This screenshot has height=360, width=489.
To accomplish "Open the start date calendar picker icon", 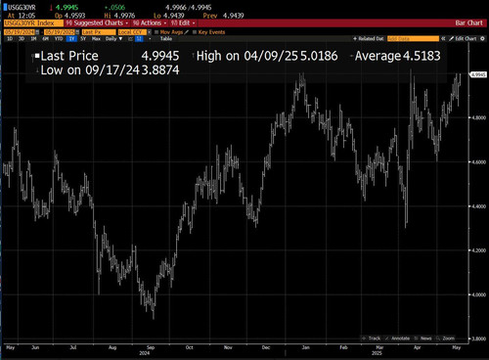I will (37, 32).
